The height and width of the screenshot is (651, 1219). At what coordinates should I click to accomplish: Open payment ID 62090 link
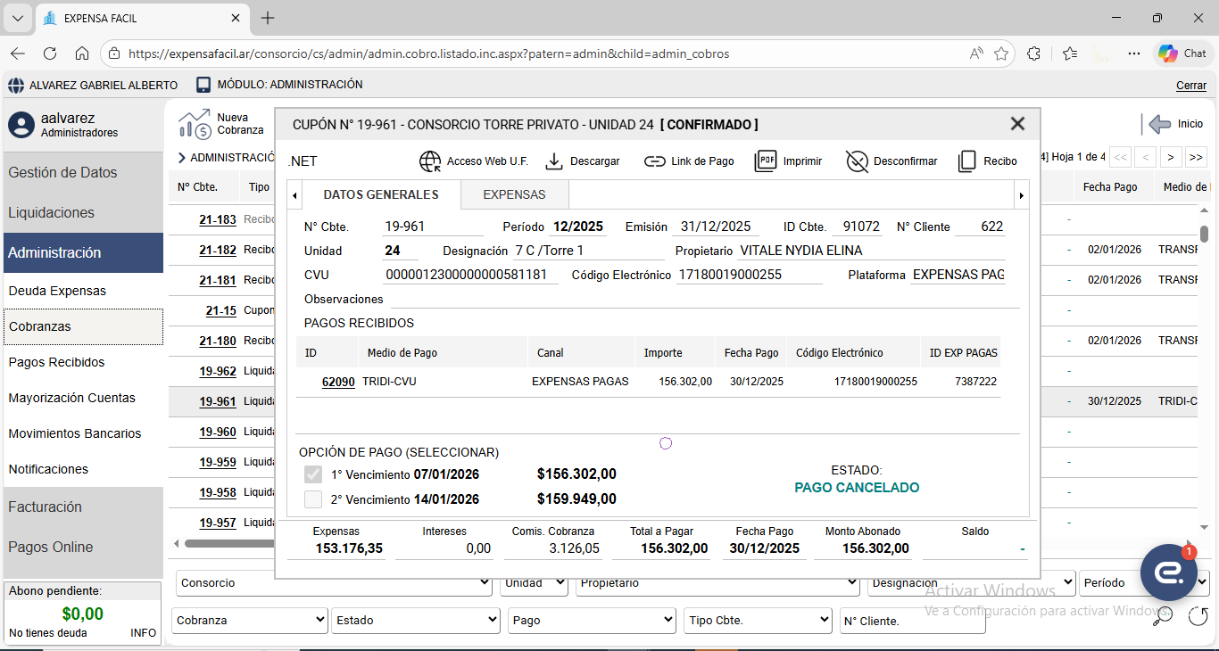click(x=338, y=382)
